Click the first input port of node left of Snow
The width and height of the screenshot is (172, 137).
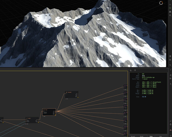(26, 120)
